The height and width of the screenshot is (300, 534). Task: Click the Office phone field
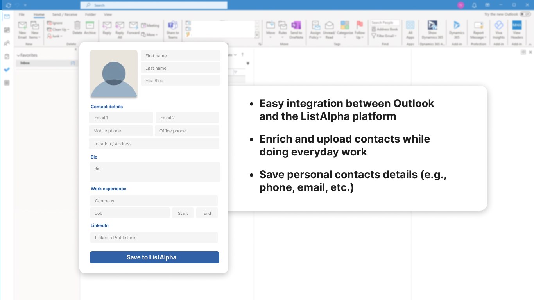click(187, 131)
